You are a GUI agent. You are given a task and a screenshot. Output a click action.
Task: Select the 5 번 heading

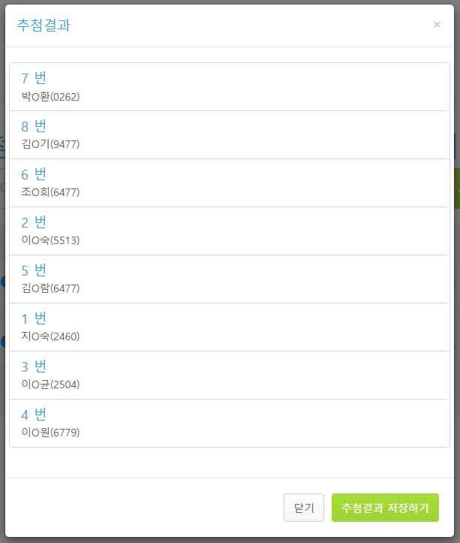point(34,270)
